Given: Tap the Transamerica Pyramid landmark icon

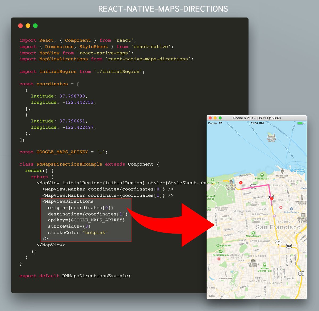Looking at the screenshot, I should coord(302,197).
